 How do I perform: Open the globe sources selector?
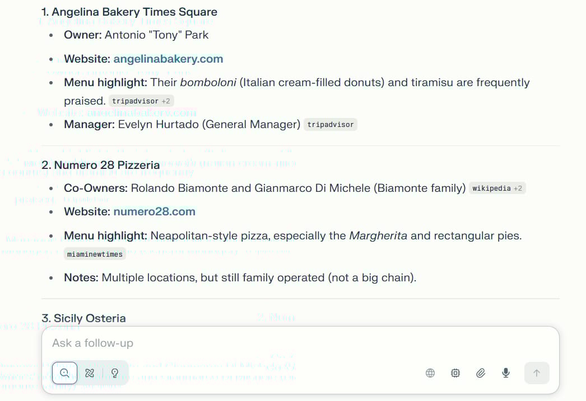430,373
